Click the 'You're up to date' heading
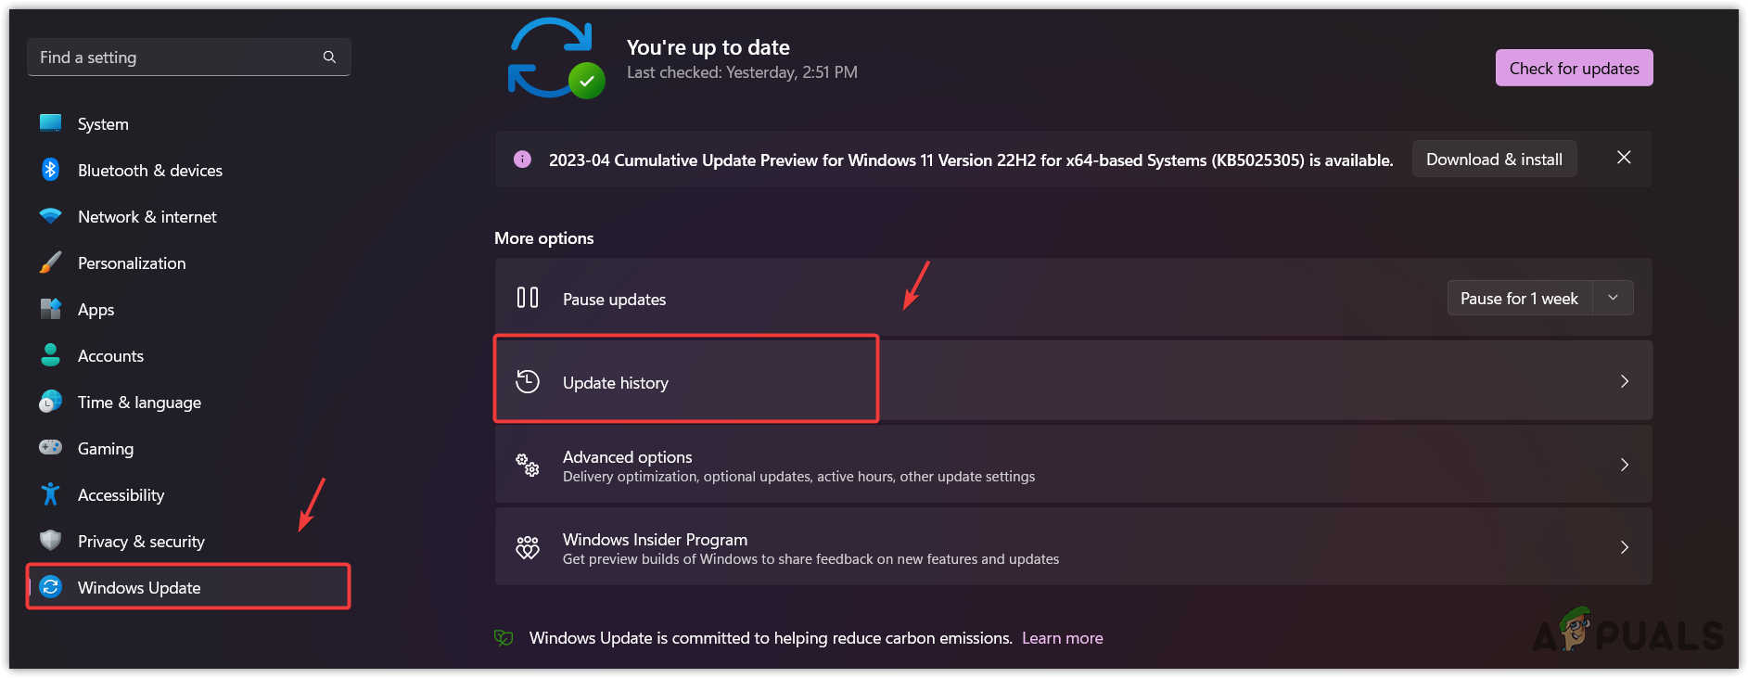 coord(708,47)
